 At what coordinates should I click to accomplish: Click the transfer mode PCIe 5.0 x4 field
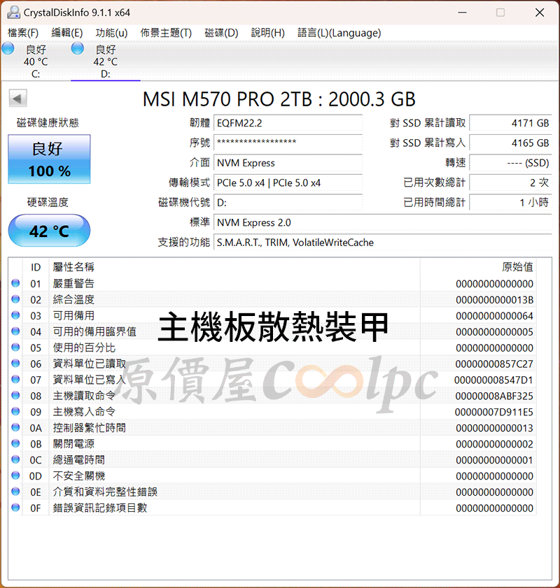click(288, 182)
